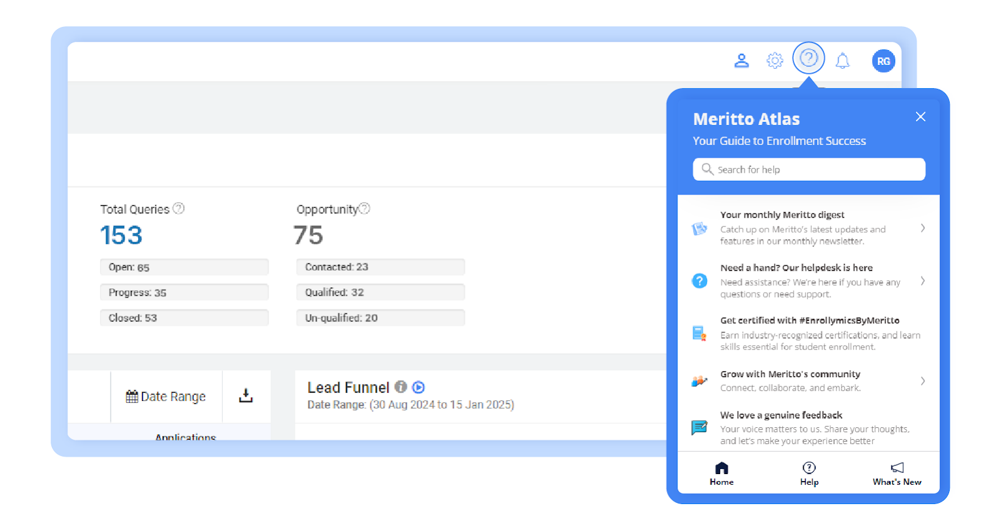Click the Date Range button
Viewport: 1001px width, 531px height.
pyautogui.click(x=166, y=397)
